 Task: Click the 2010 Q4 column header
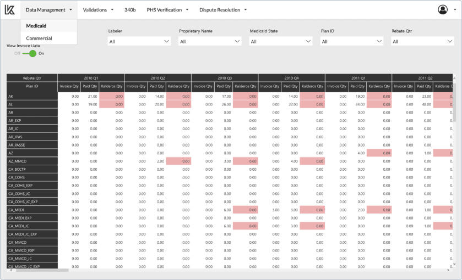292,78
